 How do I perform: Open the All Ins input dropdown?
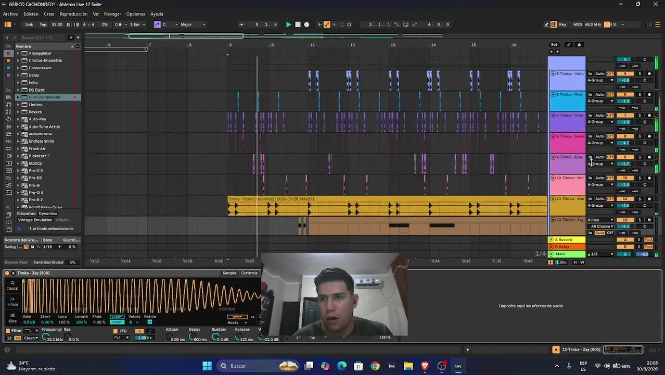click(x=601, y=220)
